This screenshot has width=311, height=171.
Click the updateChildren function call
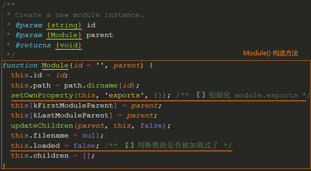coord(42,126)
